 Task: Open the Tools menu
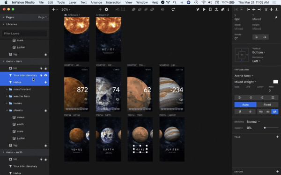coord(61,2)
